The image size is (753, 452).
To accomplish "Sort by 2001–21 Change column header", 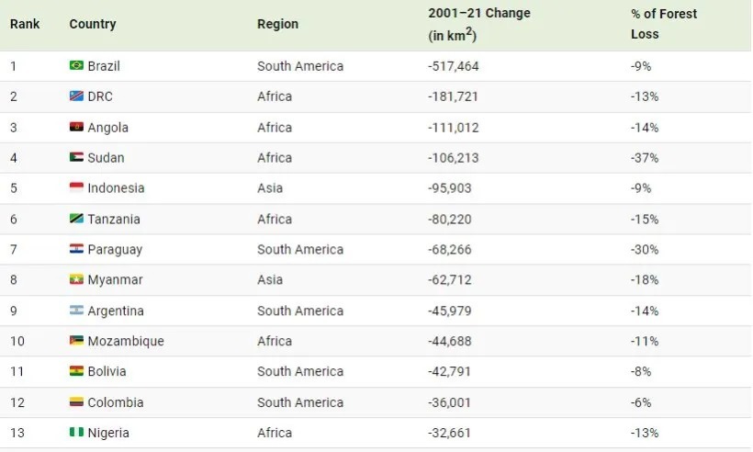I will pyautogui.click(x=478, y=14).
